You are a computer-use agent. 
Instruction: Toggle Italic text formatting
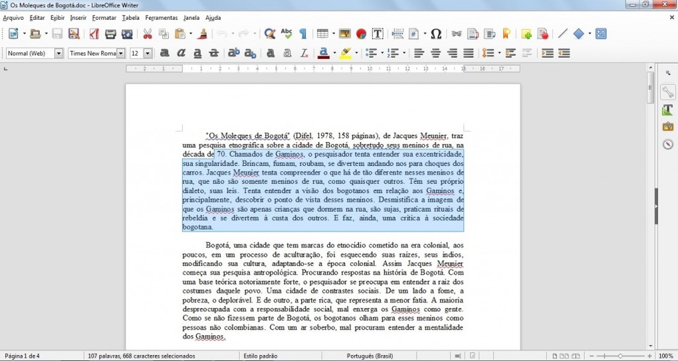[181, 54]
